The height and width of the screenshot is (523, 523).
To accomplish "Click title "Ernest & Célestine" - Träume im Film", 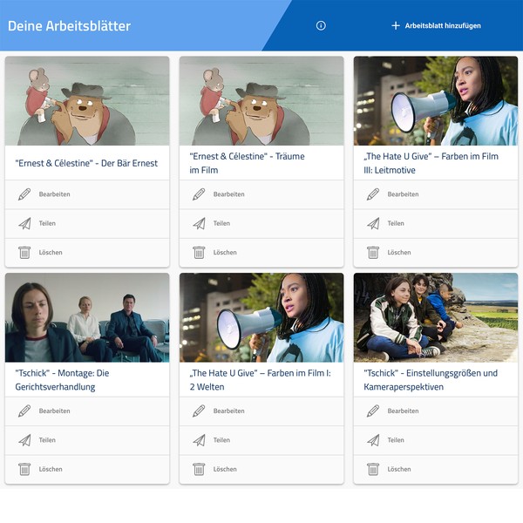I will [247, 163].
